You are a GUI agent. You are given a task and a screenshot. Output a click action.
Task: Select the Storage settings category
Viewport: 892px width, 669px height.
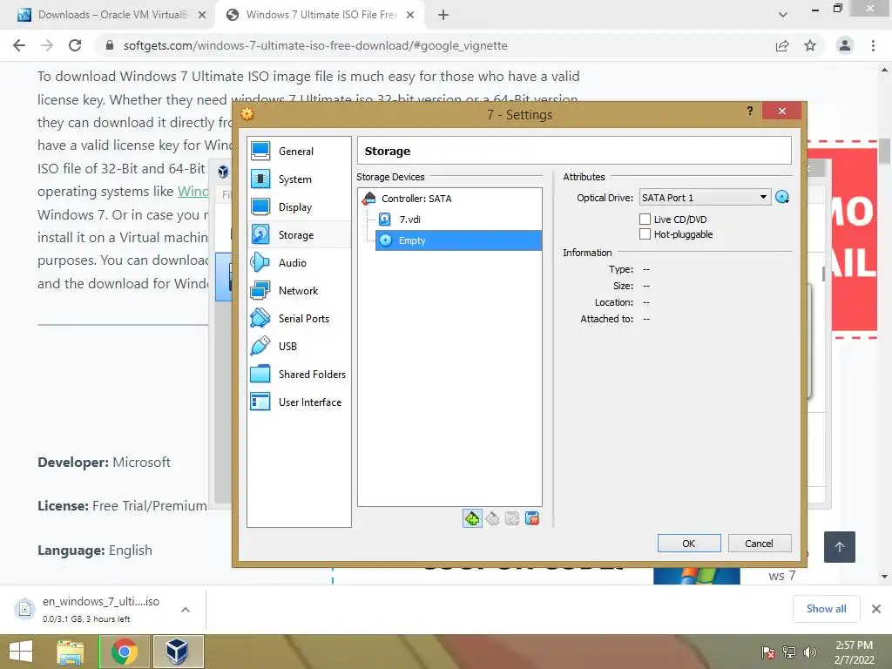pos(299,235)
